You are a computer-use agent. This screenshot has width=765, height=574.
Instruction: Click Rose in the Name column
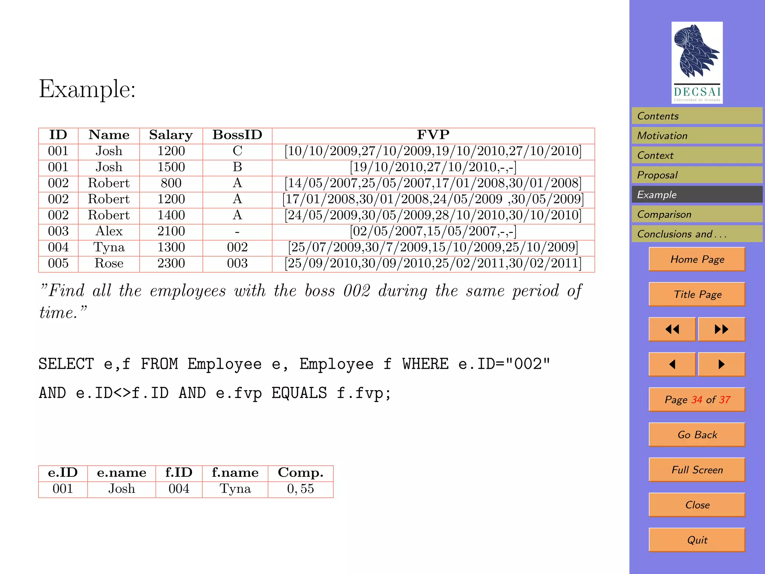pyautogui.click(x=109, y=263)
